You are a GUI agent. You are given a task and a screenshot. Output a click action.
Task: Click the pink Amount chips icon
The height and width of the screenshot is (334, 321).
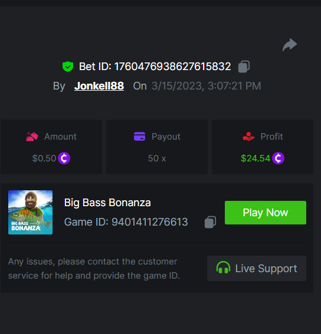pos(32,137)
